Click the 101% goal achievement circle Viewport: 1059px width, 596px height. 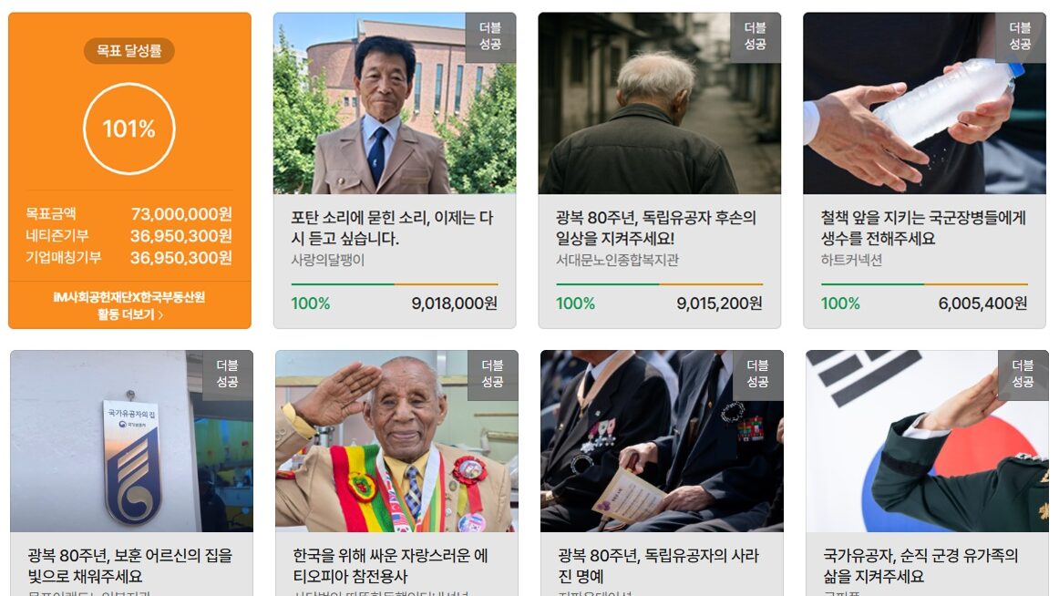129,128
